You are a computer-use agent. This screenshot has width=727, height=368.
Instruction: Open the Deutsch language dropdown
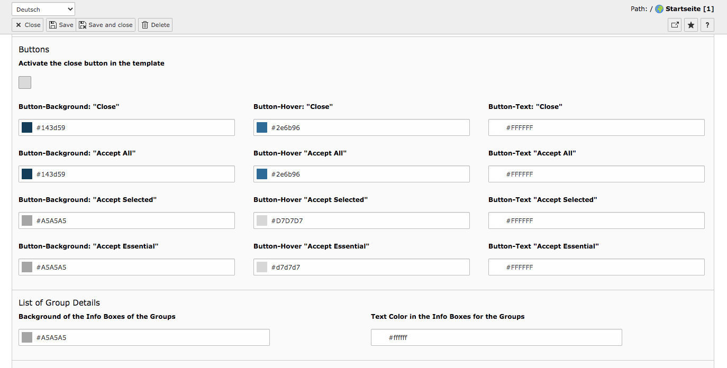(x=43, y=9)
